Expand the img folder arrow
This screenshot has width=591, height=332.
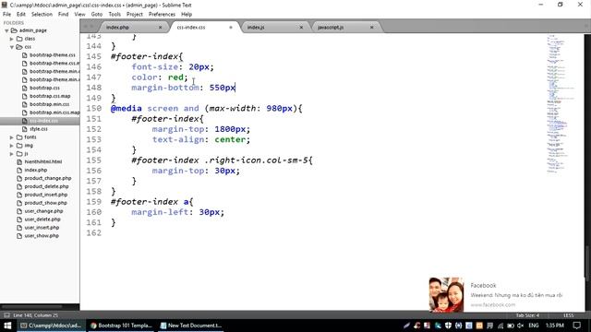12,146
